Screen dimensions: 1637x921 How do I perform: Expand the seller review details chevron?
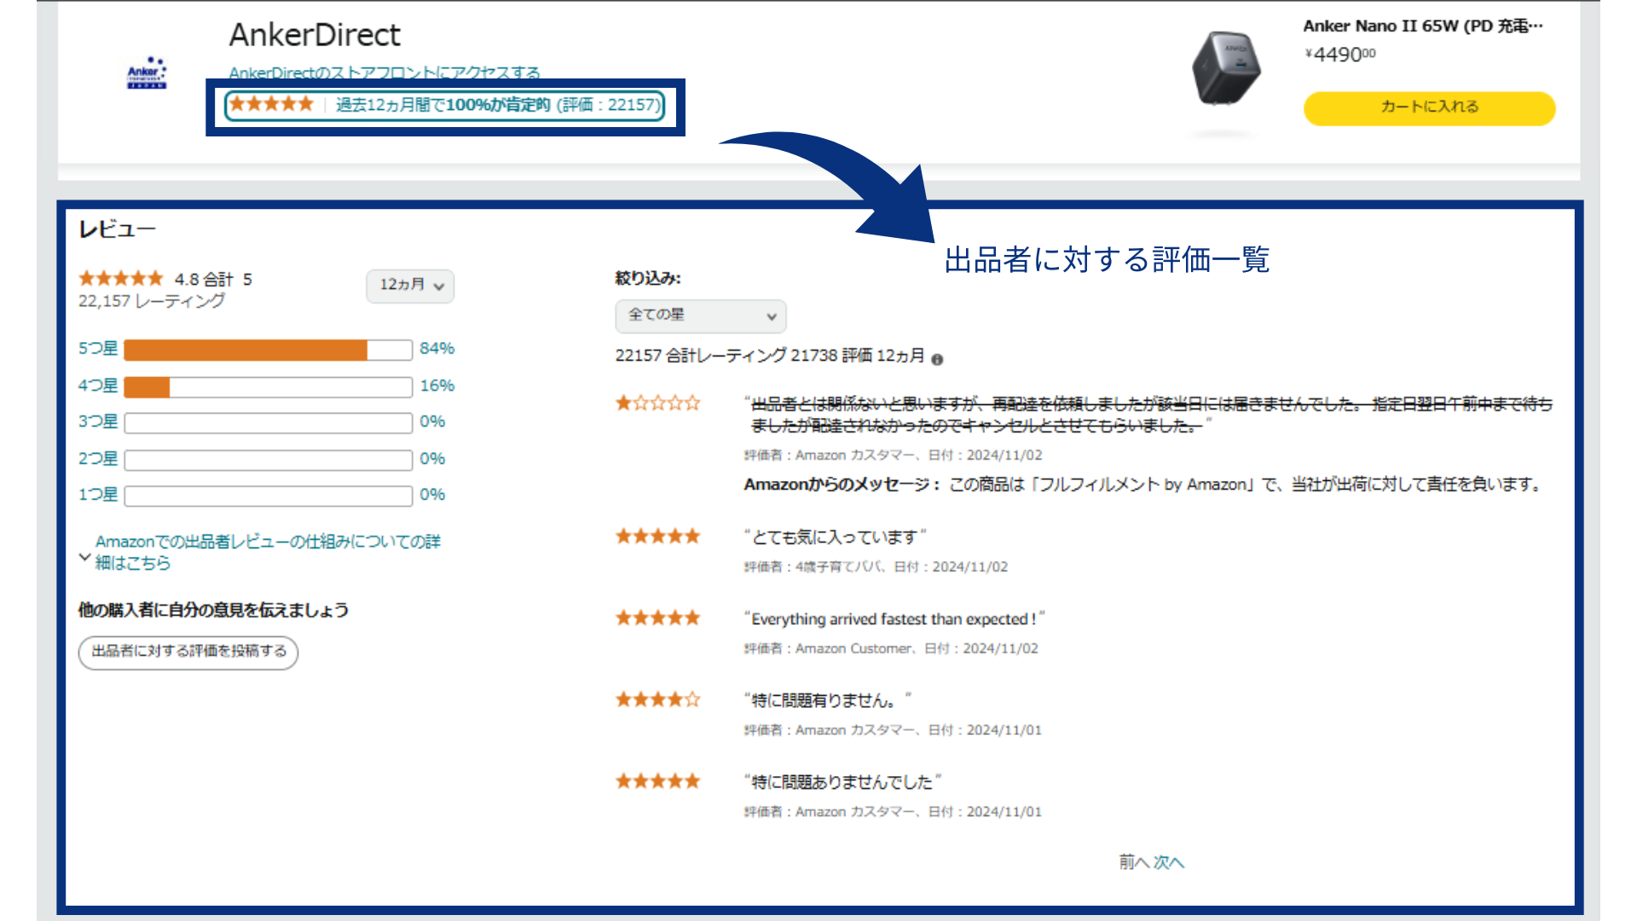(84, 557)
